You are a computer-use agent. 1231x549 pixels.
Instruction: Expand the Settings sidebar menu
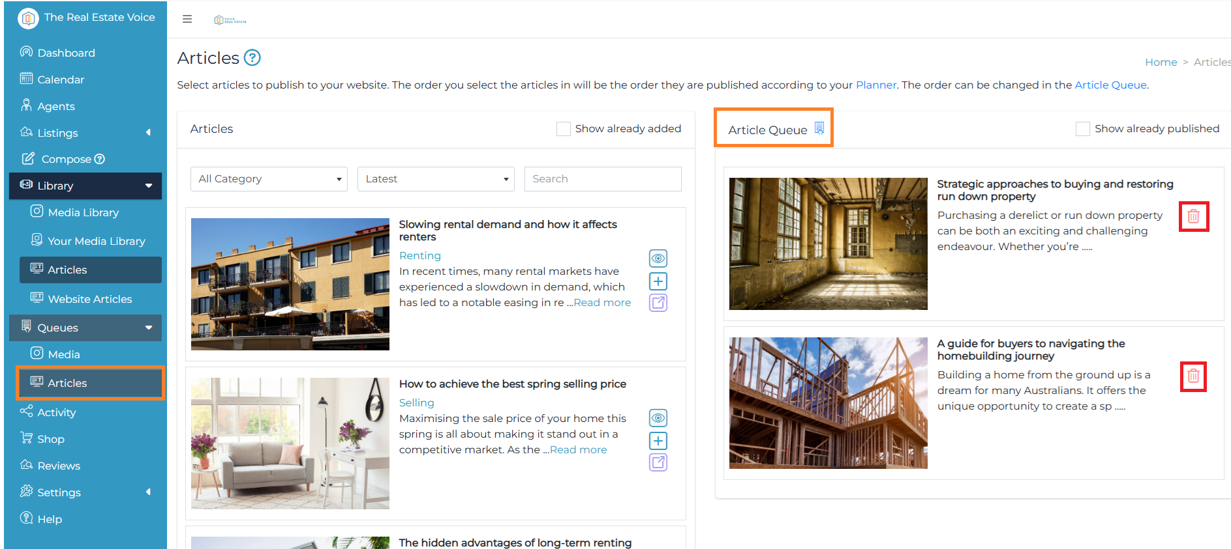85,492
